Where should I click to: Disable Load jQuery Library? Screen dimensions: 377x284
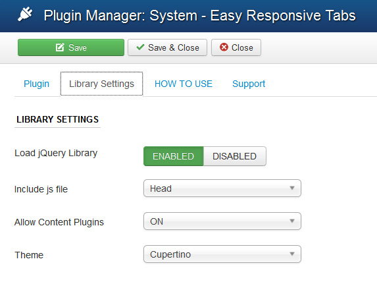pos(235,156)
